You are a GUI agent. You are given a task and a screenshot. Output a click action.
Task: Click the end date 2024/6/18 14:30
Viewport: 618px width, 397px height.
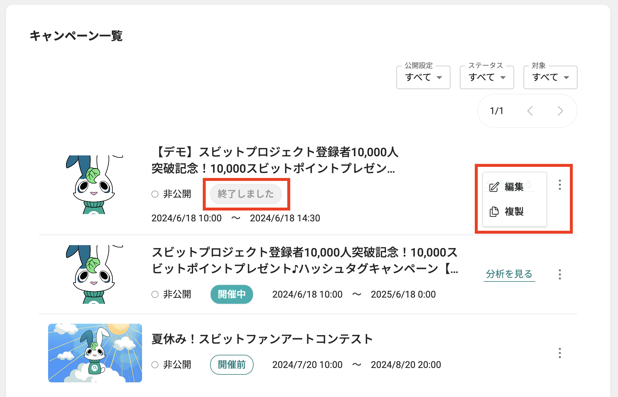point(285,218)
